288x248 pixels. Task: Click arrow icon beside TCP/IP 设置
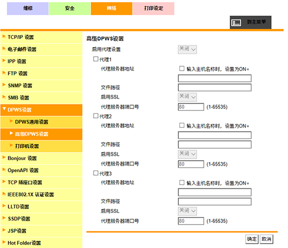point(4,37)
